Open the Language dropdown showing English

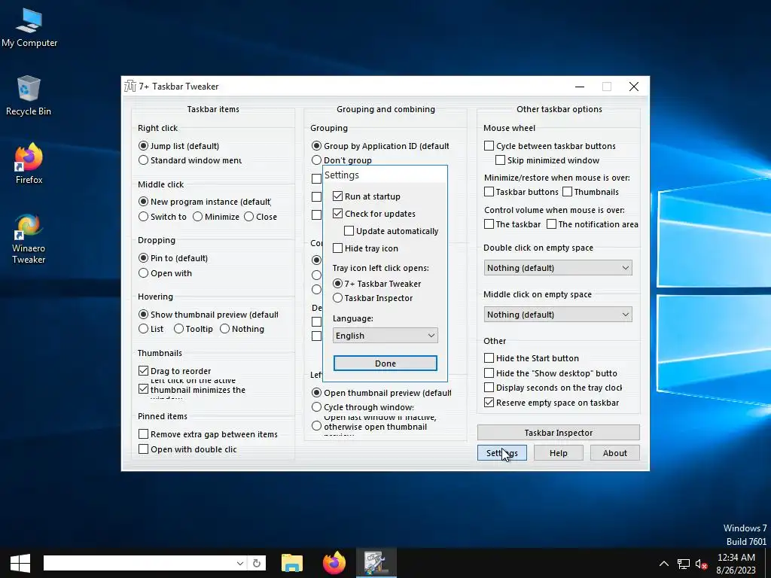click(x=385, y=335)
